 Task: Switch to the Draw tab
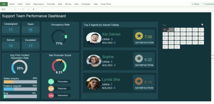pyautogui.click(x=28, y=4)
